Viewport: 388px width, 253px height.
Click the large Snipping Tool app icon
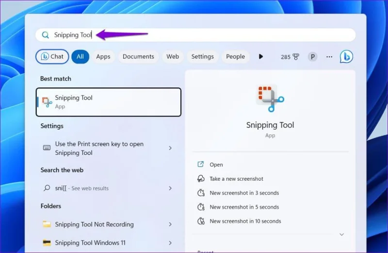pyautogui.click(x=270, y=98)
